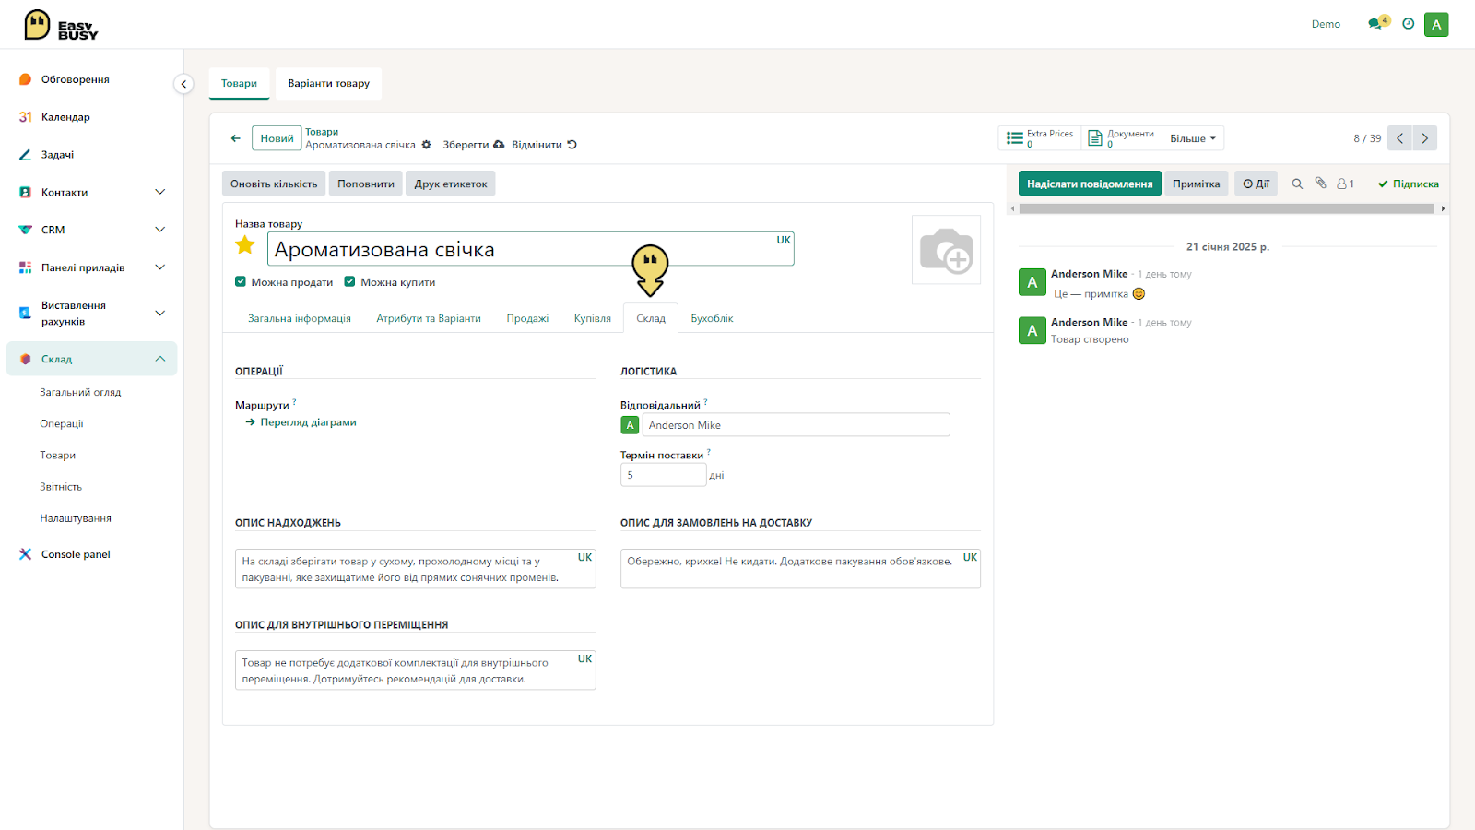Toggle the Можна купити checkbox
1475x830 pixels.
[349, 282]
